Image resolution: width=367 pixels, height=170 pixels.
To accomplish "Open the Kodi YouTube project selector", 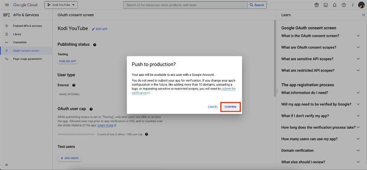I will 61,5.
